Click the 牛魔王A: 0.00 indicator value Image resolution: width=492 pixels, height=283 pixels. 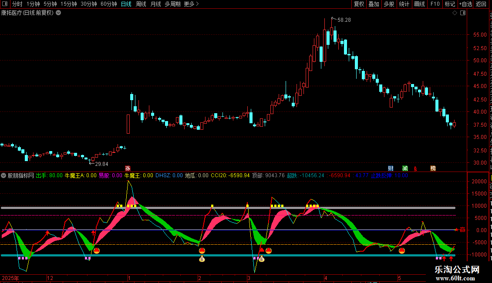pyautogui.click(x=81, y=176)
